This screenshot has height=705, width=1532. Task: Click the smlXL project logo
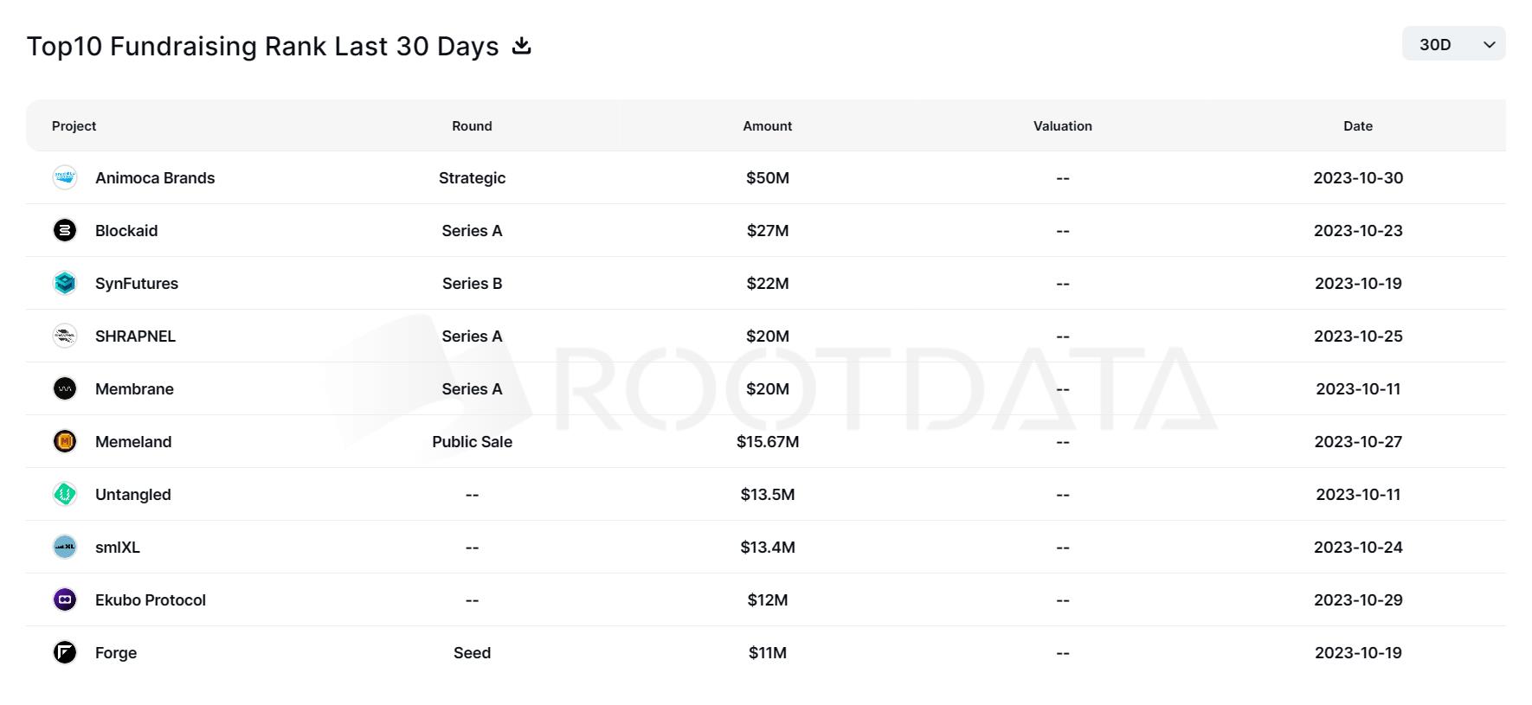pos(65,547)
